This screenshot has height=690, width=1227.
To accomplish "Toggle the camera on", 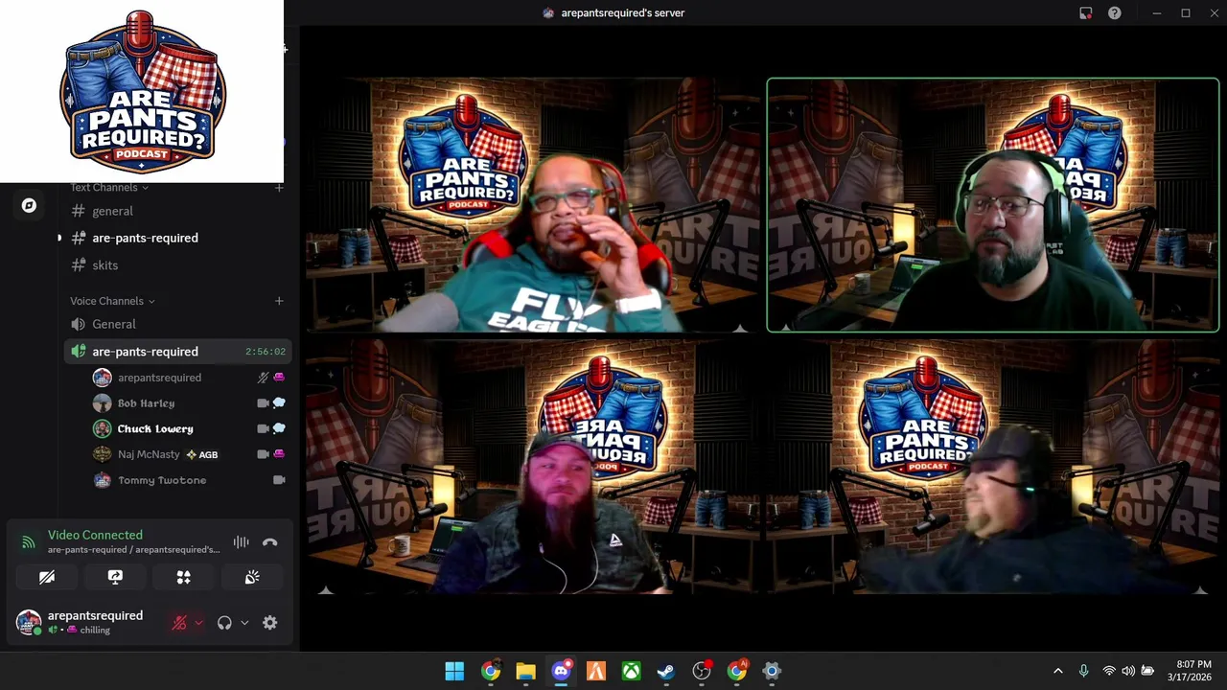I will coord(47,578).
